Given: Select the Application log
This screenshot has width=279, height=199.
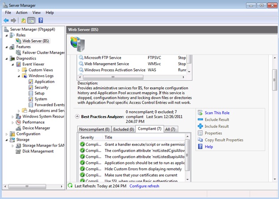Looking at the screenshot, I should [x=44, y=82].
